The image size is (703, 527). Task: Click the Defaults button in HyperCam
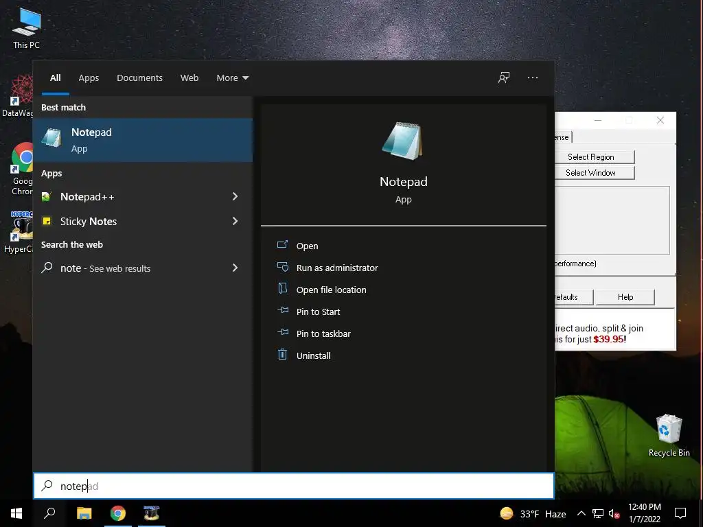click(573, 297)
